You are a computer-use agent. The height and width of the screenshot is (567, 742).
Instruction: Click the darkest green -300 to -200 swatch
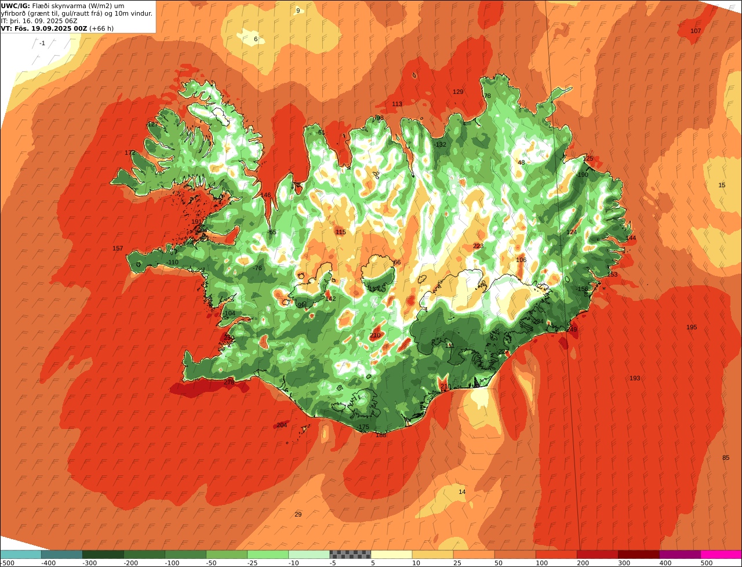[103, 554]
